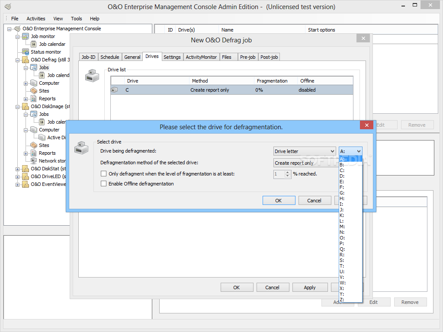Expand the O&O EventViewer tree node
Image resolution: width=443 pixels, height=332 pixels.
pos(17,184)
